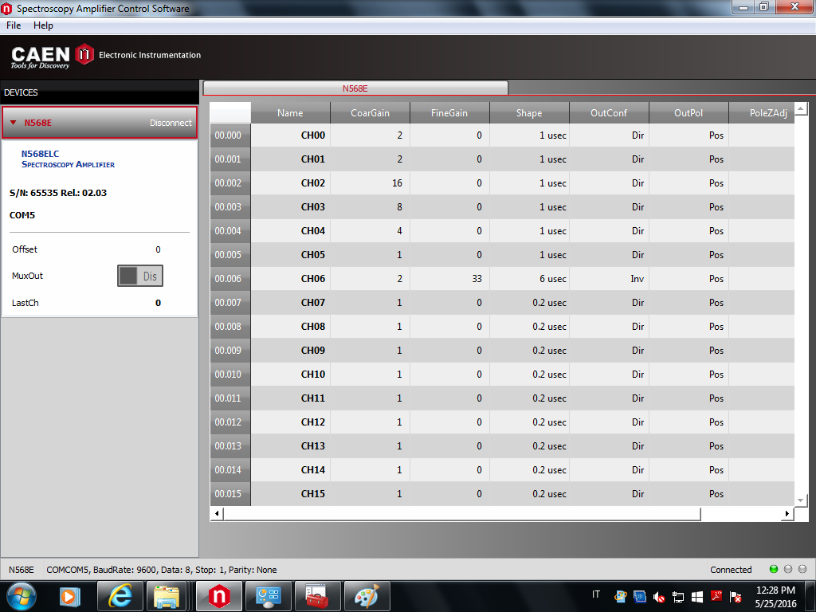The image size is (816, 612).
Task: Click the LastCh value 0
Action: click(159, 303)
